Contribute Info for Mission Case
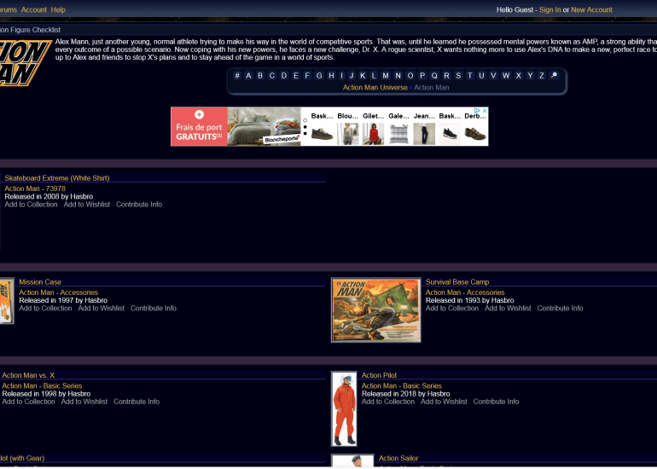 [x=154, y=308]
